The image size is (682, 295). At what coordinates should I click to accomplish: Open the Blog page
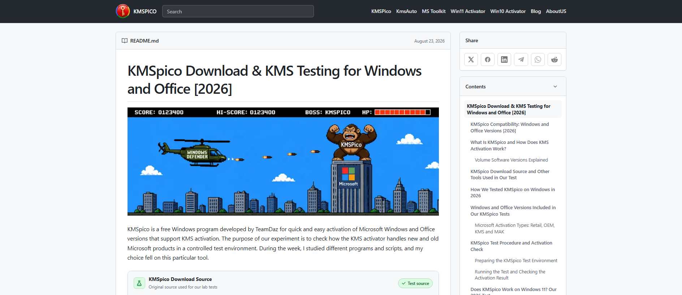pyautogui.click(x=536, y=12)
